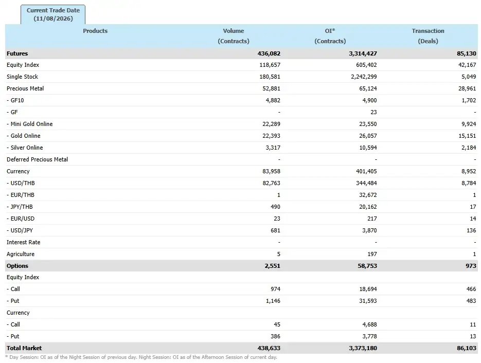Select the JPY/THB currency row
Screen dimensions: 481x363
241,207
